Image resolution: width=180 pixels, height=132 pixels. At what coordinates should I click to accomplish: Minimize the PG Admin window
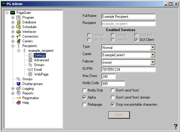pyautogui.click(x=166, y=4)
